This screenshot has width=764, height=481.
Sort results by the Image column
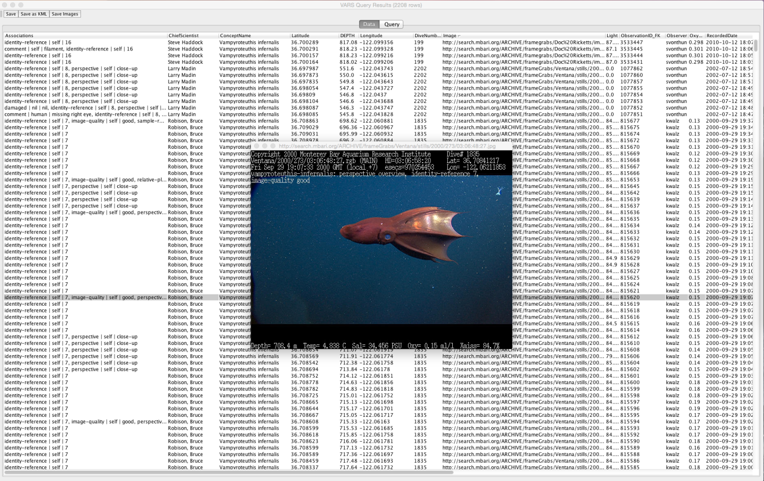click(450, 36)
